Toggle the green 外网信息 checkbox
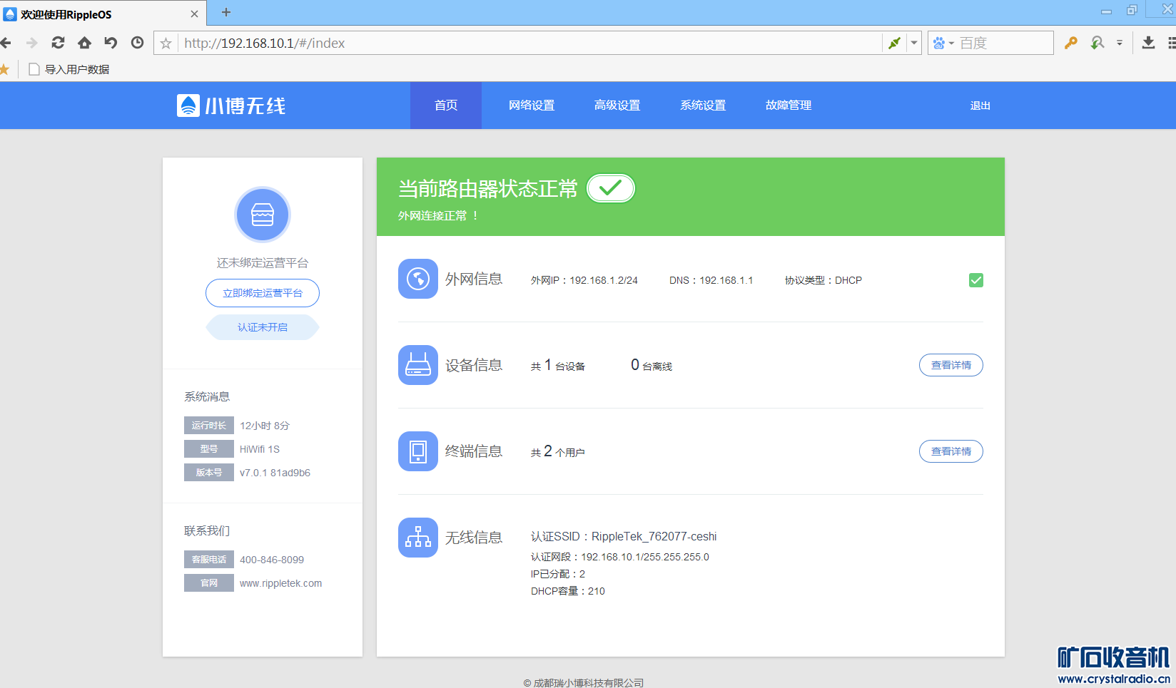Image resolution: width=1176 pixels, height=688 pixels. click(976, 280)
